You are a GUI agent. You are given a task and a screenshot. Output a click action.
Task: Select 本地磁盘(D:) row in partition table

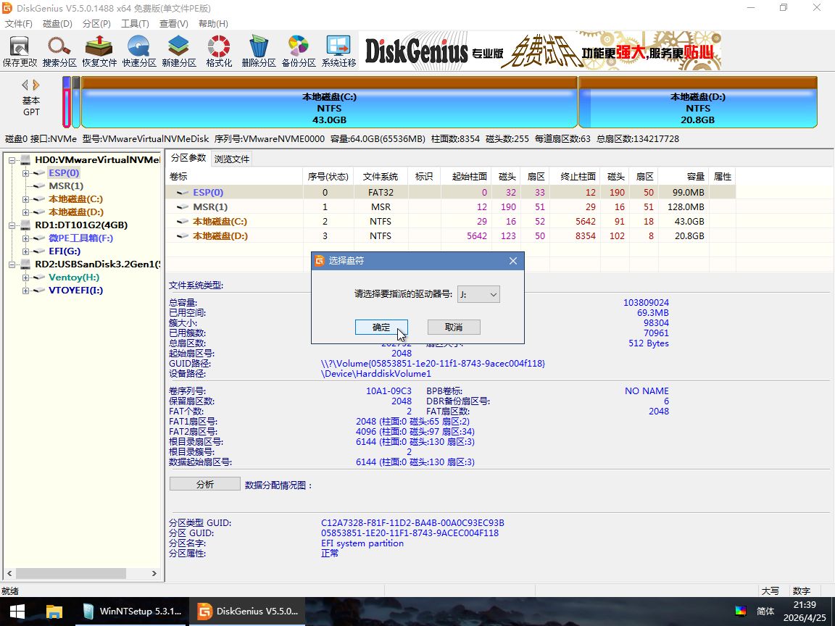pos(451,235)
